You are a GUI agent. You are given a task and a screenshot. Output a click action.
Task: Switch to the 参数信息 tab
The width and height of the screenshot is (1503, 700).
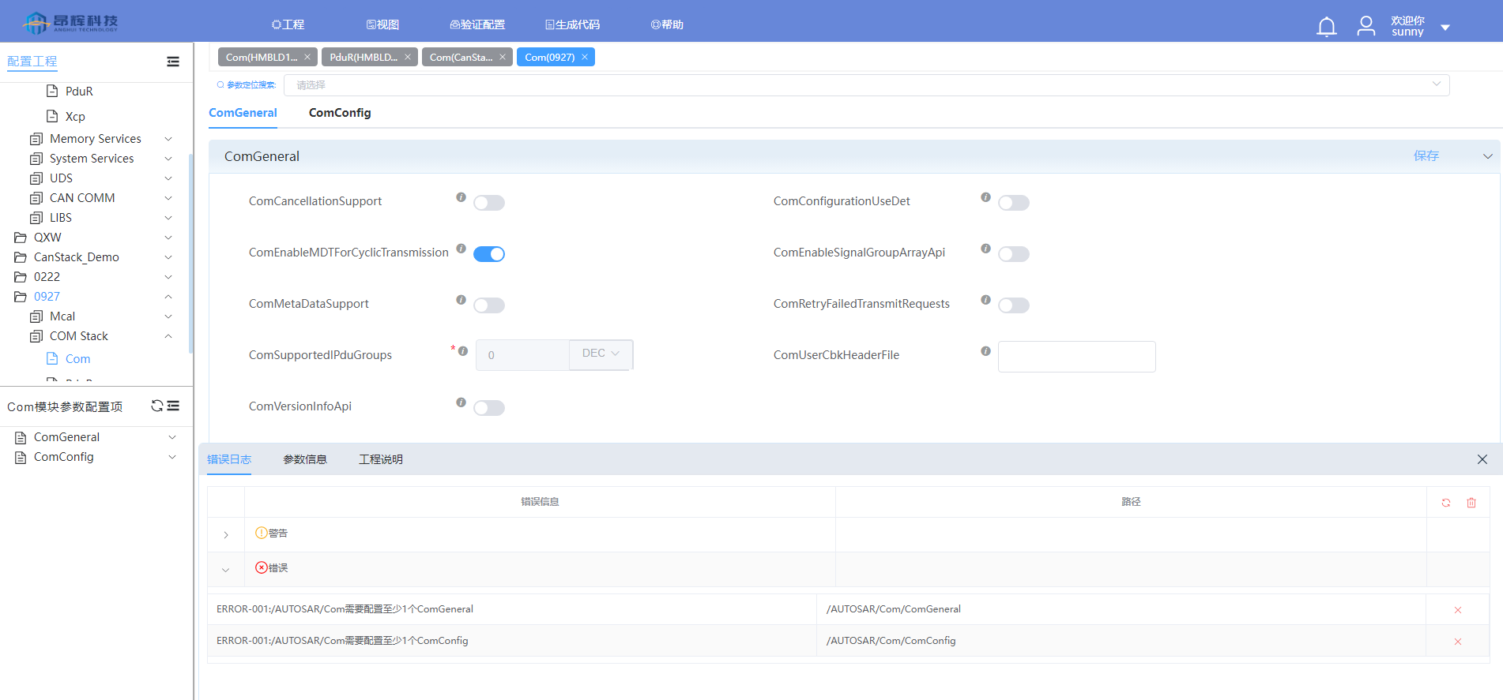tap(305, 459)
